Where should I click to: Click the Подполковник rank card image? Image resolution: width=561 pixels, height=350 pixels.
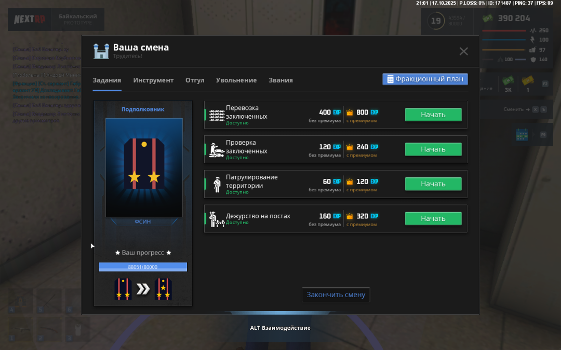point(144,167)
